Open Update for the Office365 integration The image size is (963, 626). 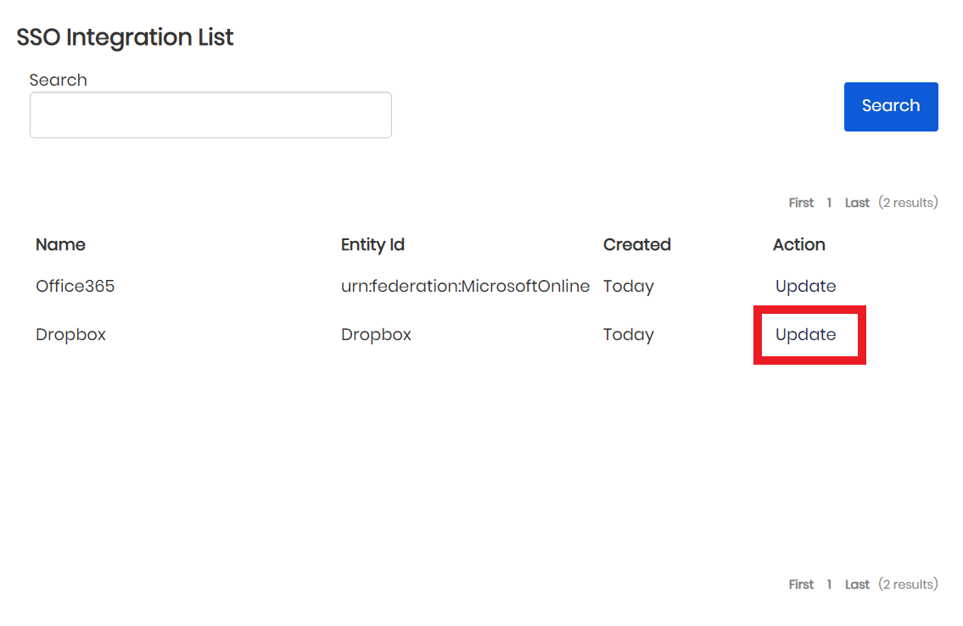pyautogui.click(x=805, y=287)
